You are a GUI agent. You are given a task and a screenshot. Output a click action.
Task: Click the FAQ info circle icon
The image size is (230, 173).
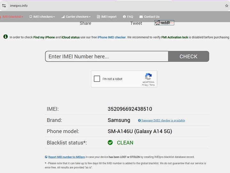pyautogui.click(x=124, y=17)
